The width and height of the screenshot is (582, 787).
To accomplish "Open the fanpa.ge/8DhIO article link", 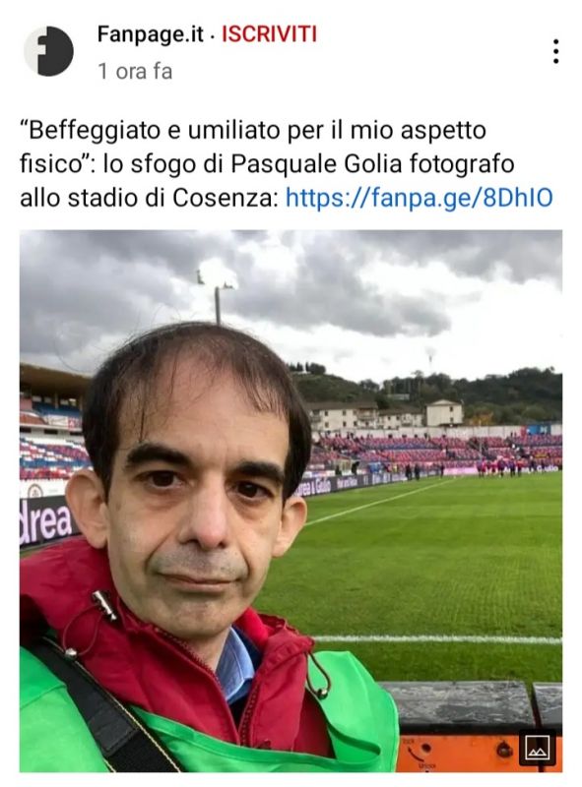I will tap(419, 198).
